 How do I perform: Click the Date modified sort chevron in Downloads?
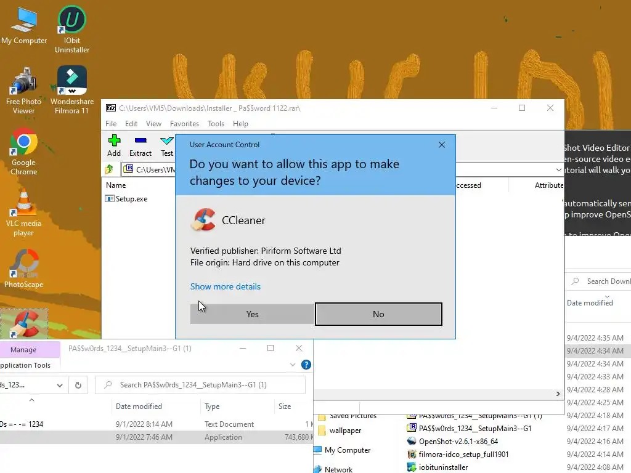click(607, 296)
